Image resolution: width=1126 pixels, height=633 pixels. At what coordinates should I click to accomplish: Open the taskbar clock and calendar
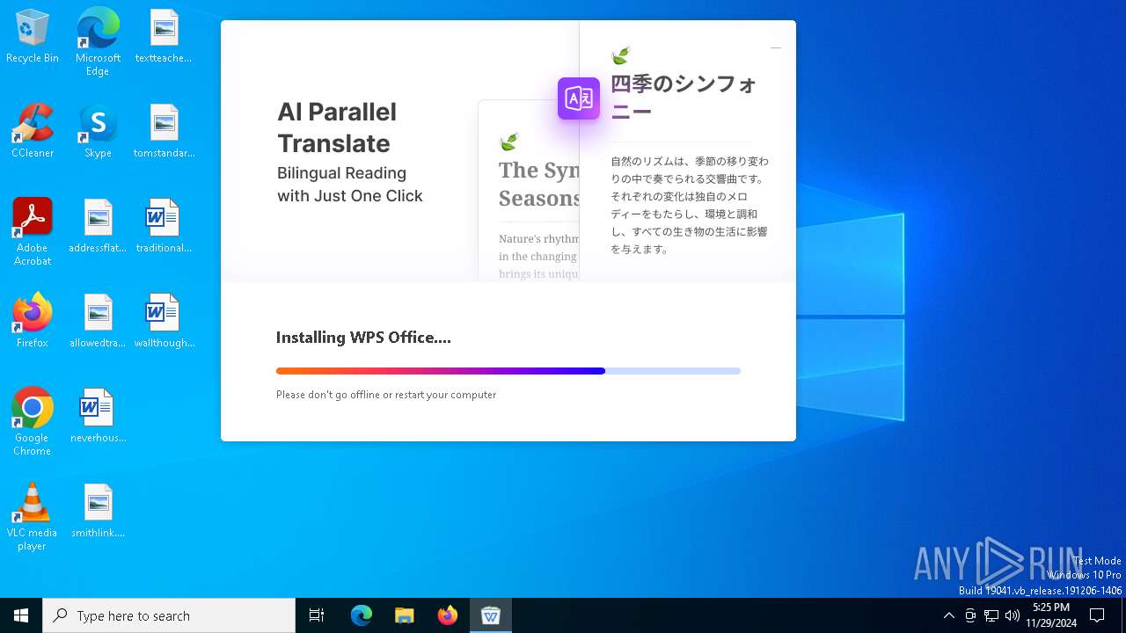coord(1051,615)
